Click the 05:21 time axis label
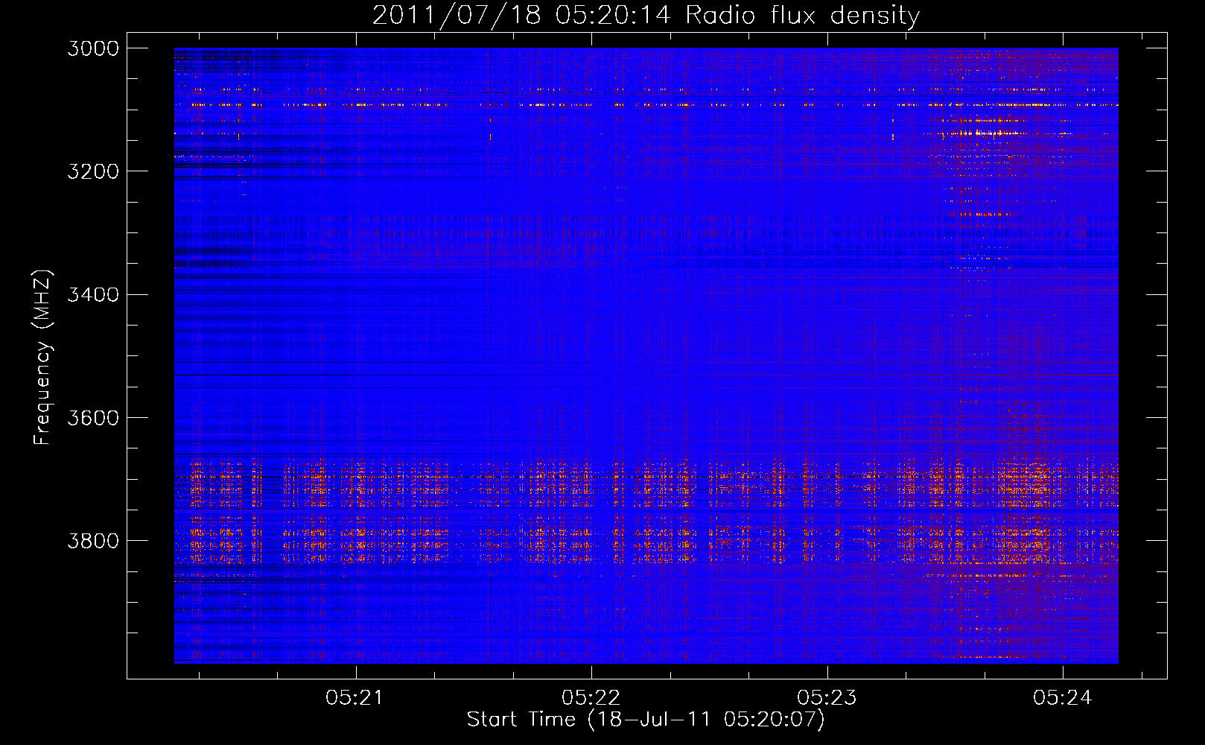The width and height of the screenshot is (1205, 745). pyautogui.click(x=355, y=697)
